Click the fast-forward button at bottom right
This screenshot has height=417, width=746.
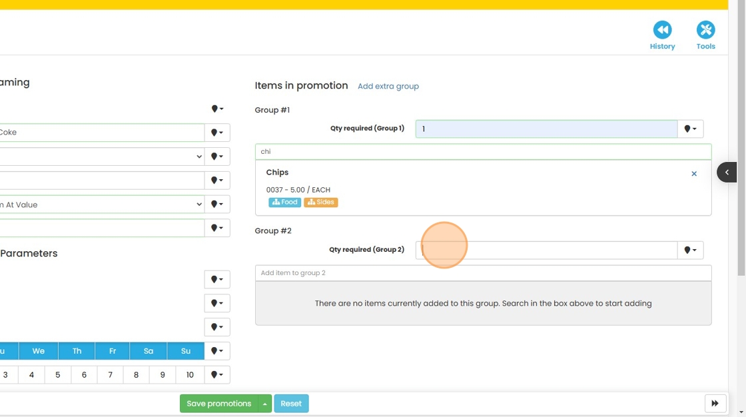(x=715, y=403)
